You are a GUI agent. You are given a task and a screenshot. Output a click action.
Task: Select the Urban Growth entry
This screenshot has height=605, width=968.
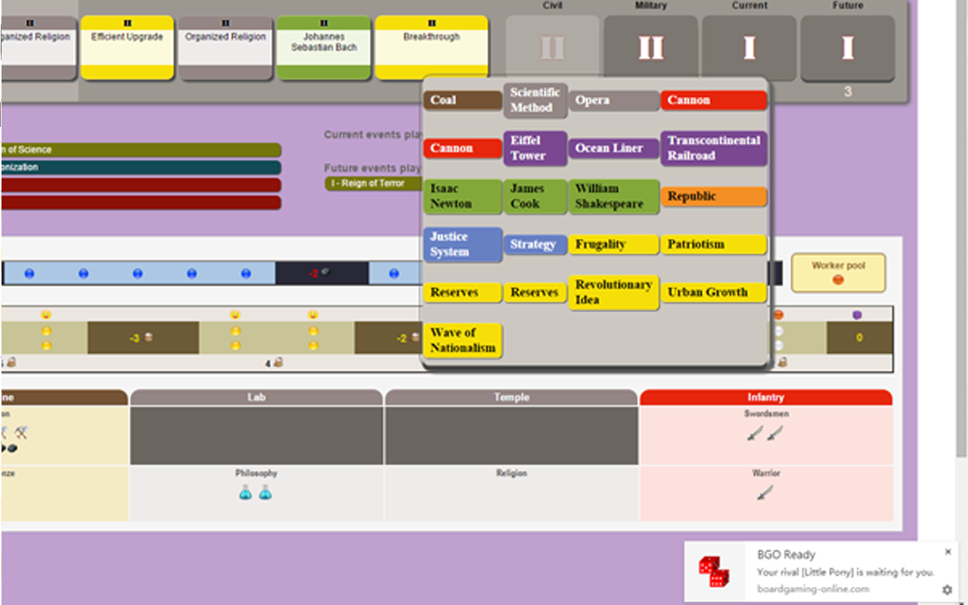coord(713,293)
